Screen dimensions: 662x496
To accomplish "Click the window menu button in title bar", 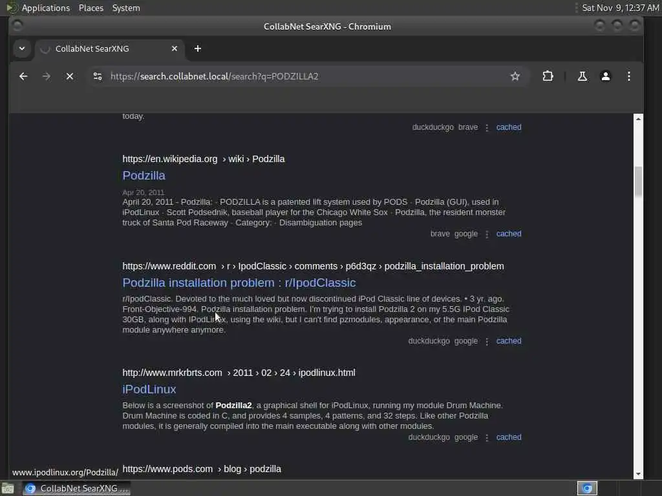I will tap(17, 26).
